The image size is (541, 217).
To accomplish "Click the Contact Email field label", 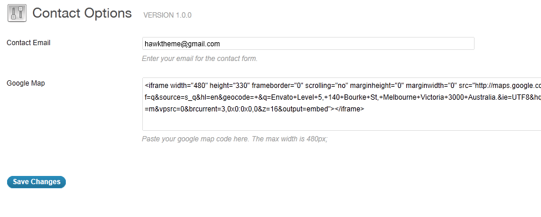I will point(29,43).
